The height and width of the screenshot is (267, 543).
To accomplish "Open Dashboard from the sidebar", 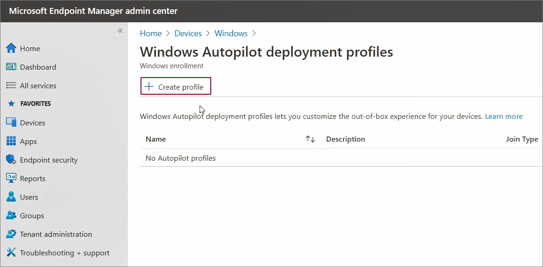I will click(x=38, y=67).
